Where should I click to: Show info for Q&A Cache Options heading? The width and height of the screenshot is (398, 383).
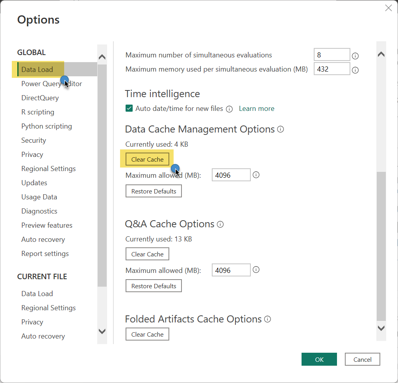(220, 224)
